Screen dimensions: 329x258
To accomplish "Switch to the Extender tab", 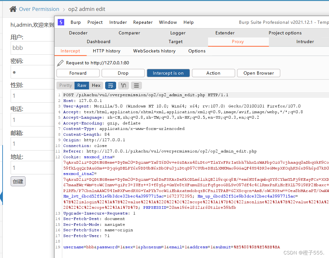I will pyautogui.click(x=225, y=33).
